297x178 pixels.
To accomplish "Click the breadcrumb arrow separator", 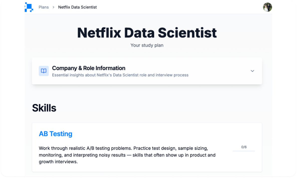I will click(x=53, y=7).
